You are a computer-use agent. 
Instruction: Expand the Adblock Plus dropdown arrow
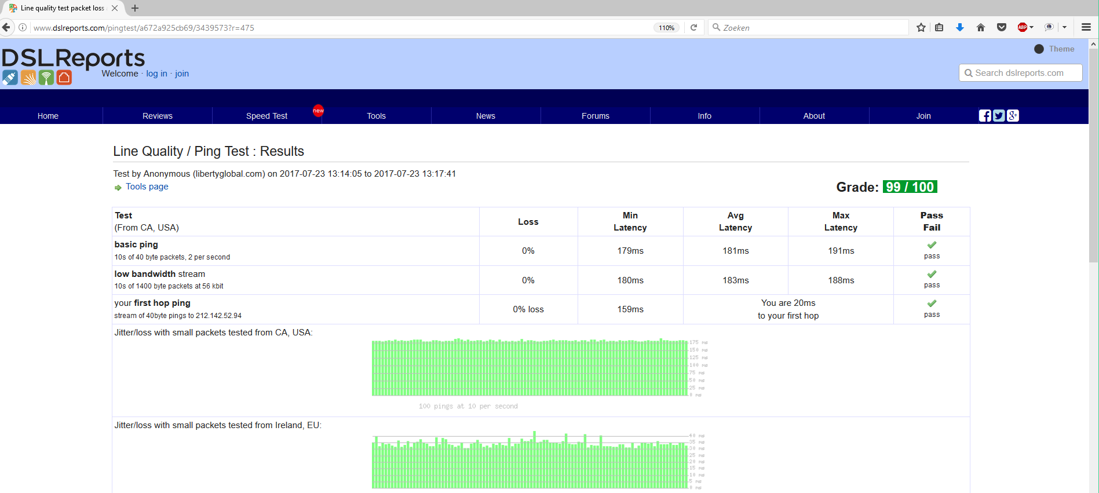(1032, 27)
